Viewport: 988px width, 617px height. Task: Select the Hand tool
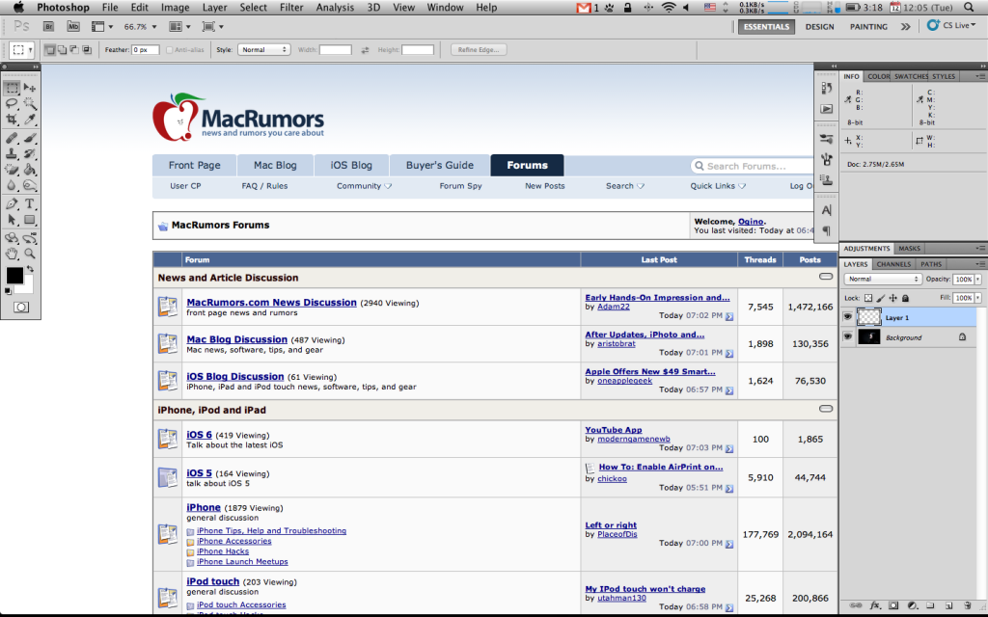tap(12, 254)
